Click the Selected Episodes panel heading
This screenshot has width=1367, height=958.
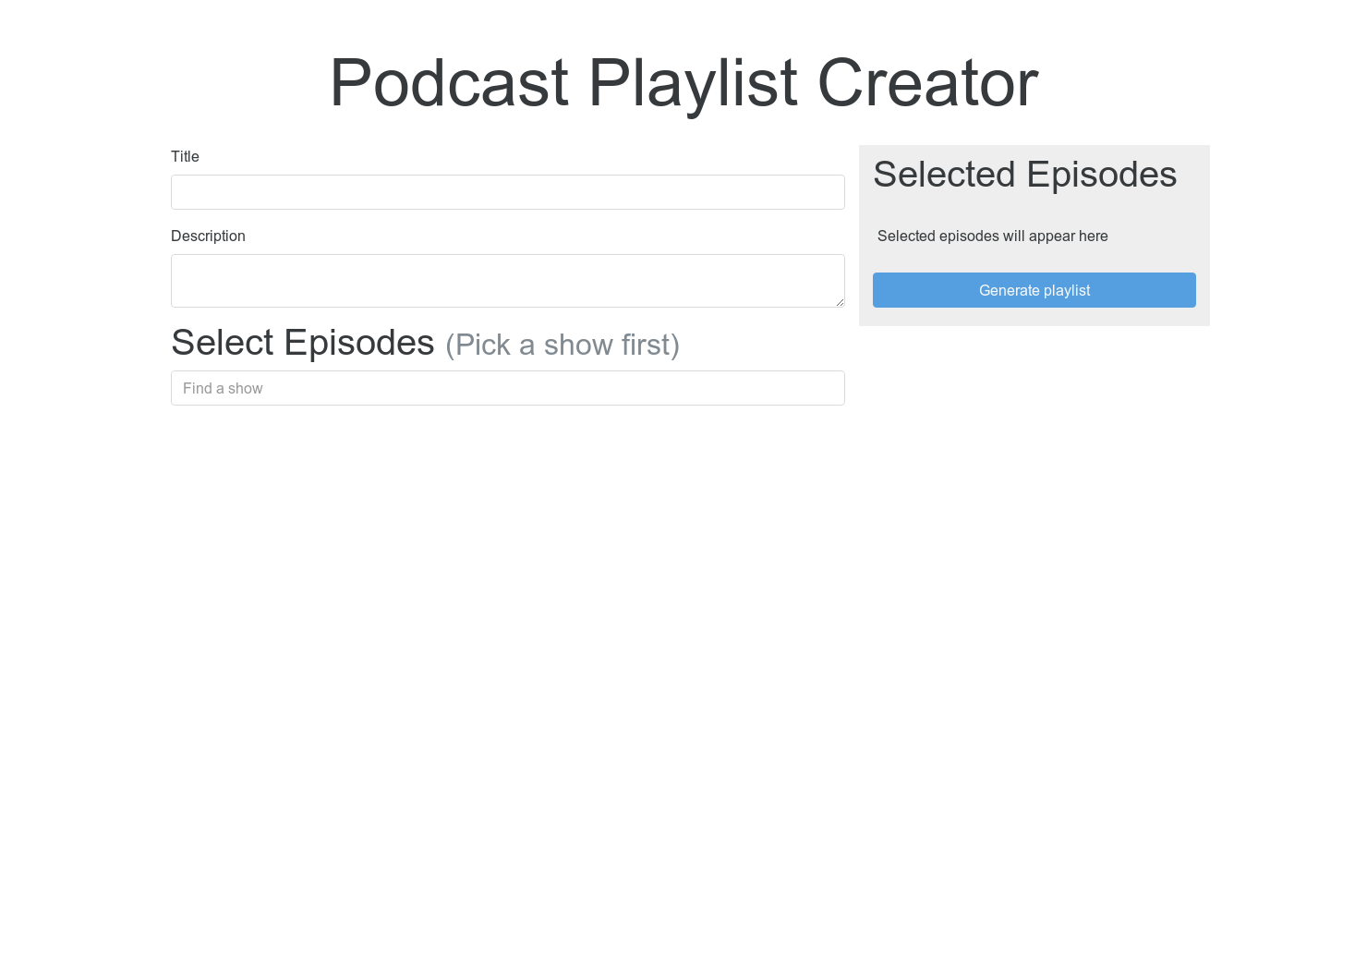[x=1025, y=174]
